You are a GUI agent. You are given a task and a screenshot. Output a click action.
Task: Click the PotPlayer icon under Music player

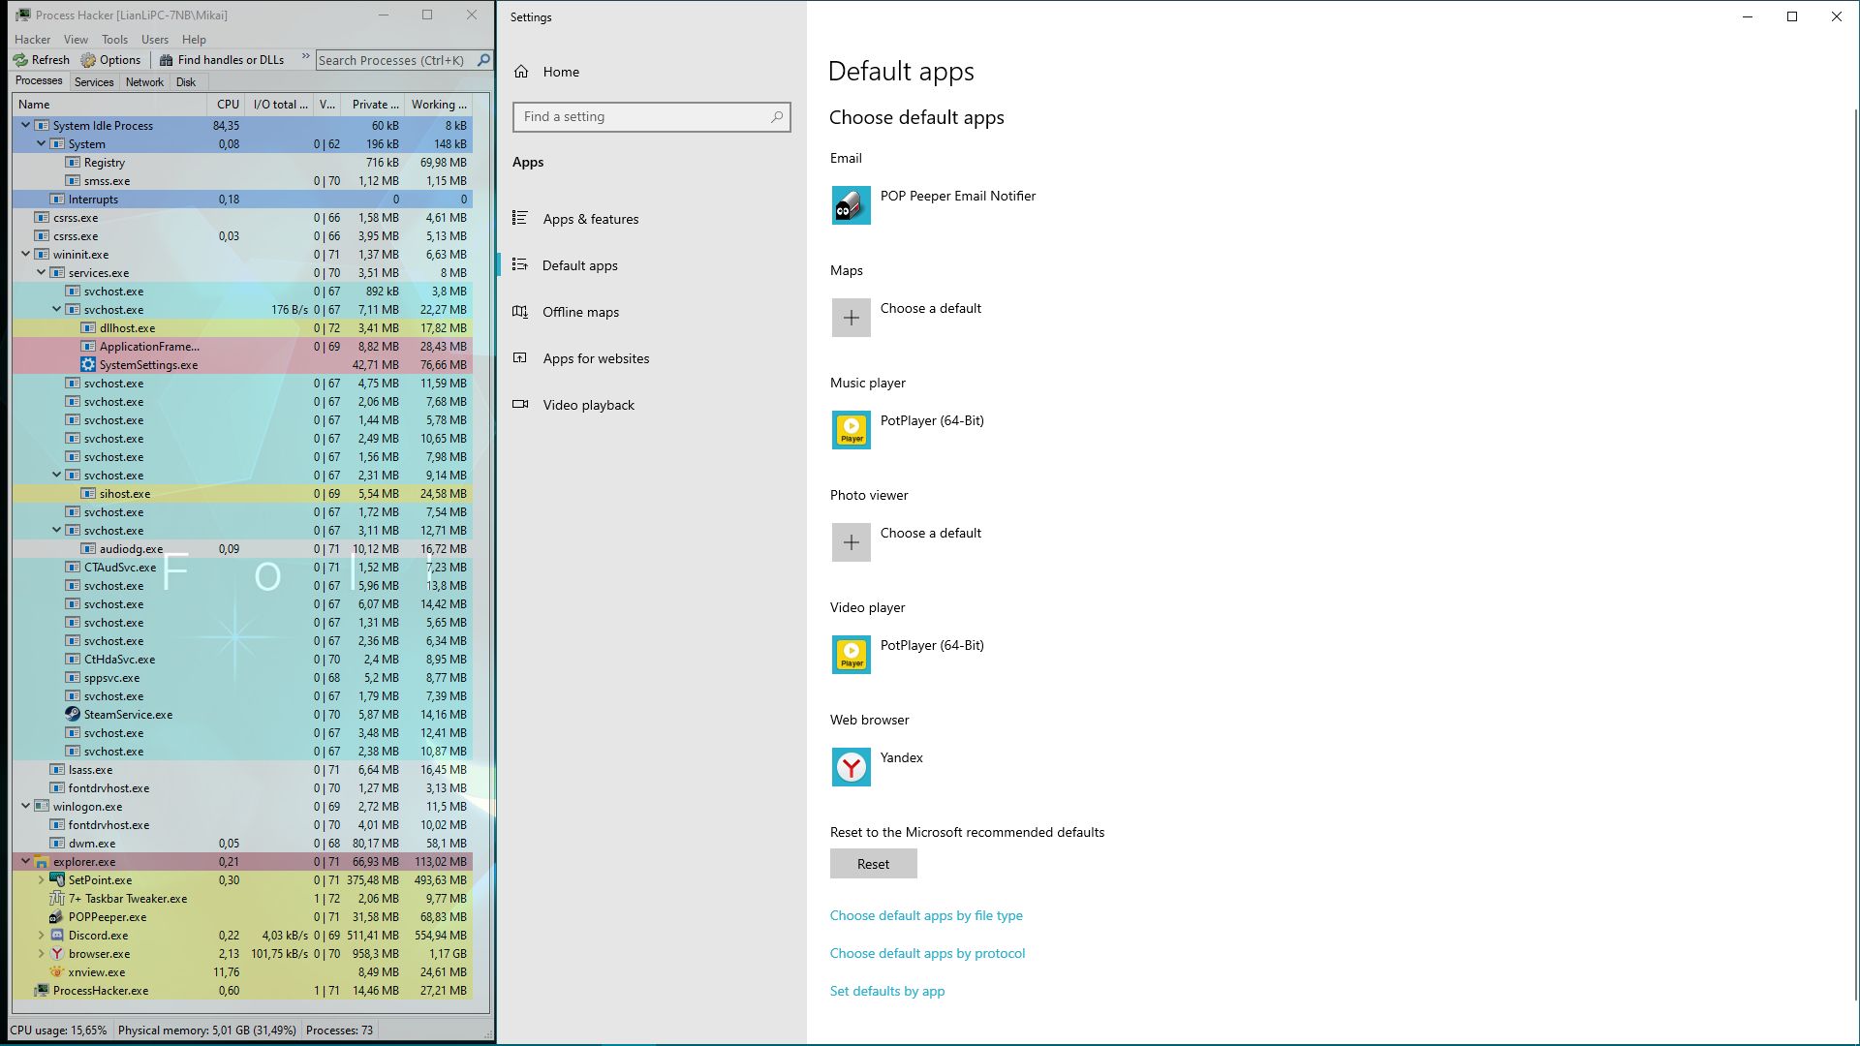851,430
